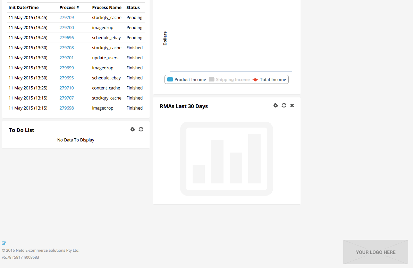Click the YOUR LOGO HERE placeholder image
Screen dimensions: 413x268
(x=376, y=252)
